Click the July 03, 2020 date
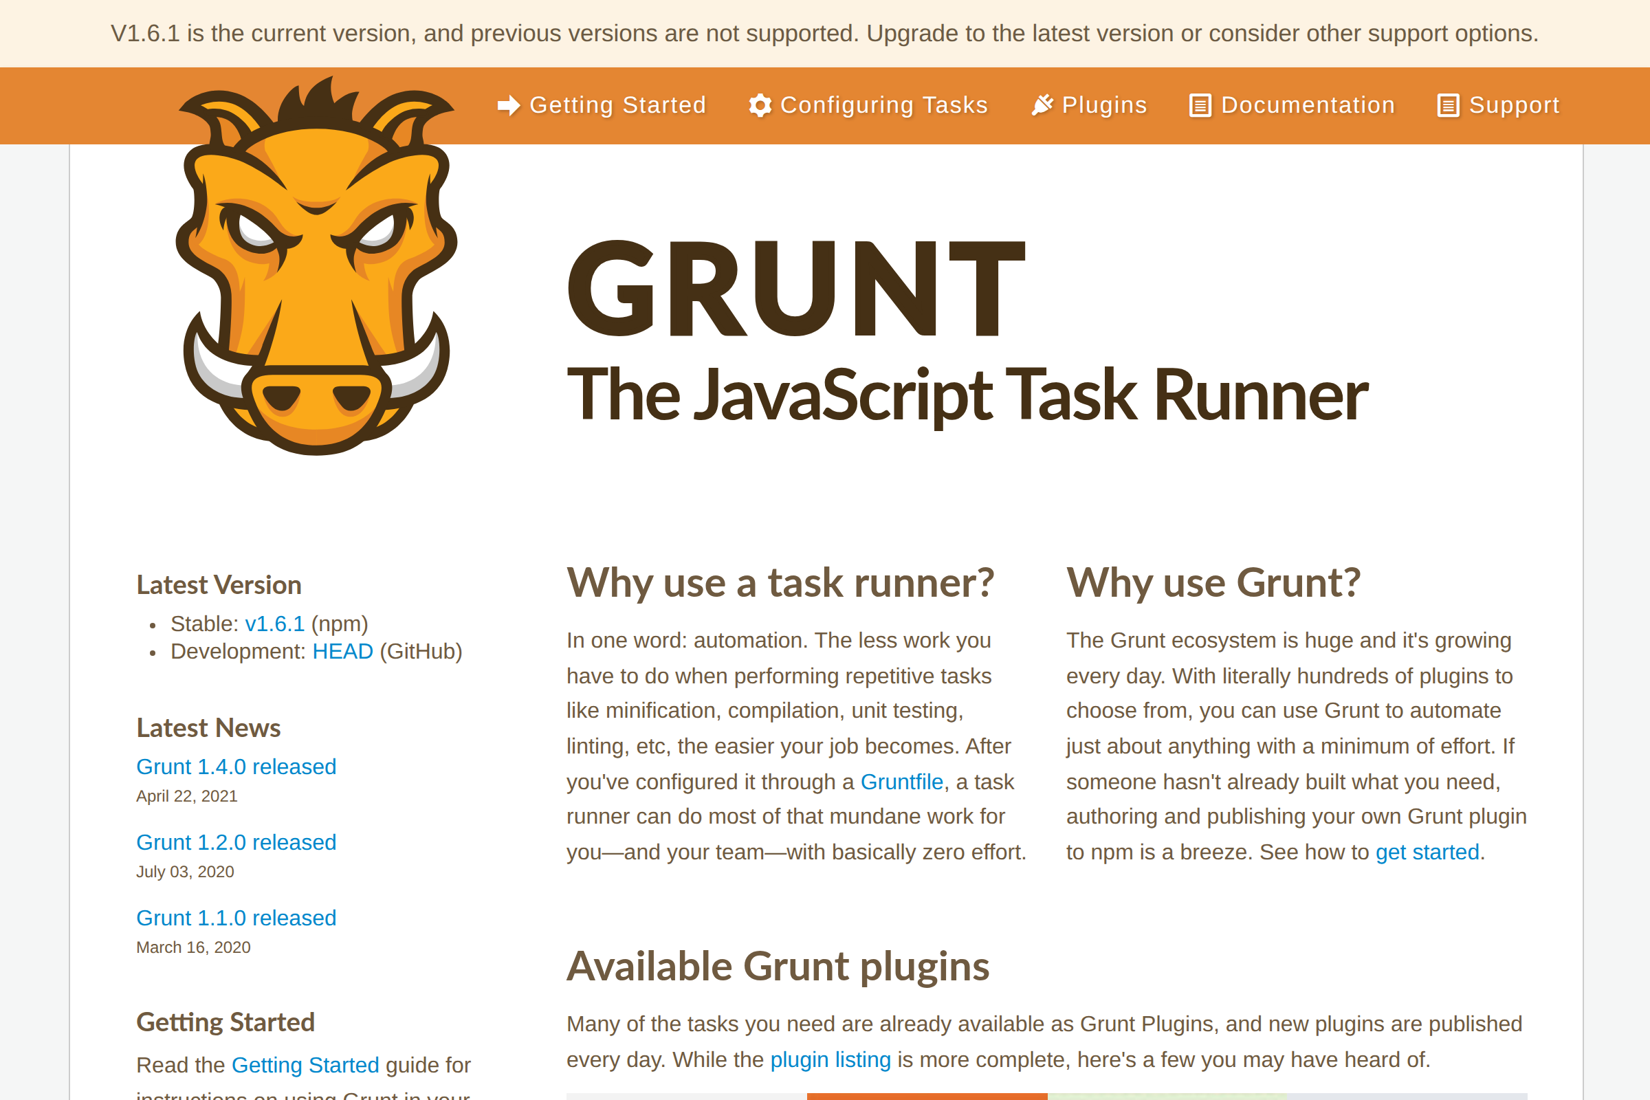This screenshot has width=1650, height=1100. point(185,871)
